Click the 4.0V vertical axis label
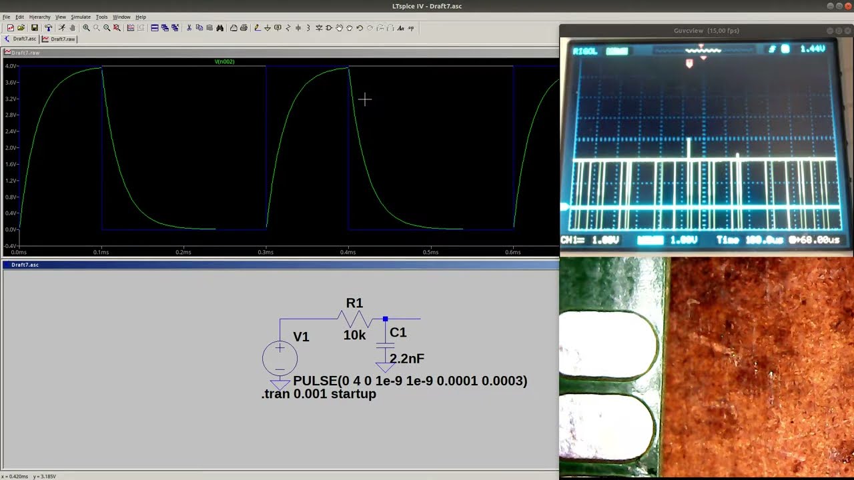 click(11, 66)
